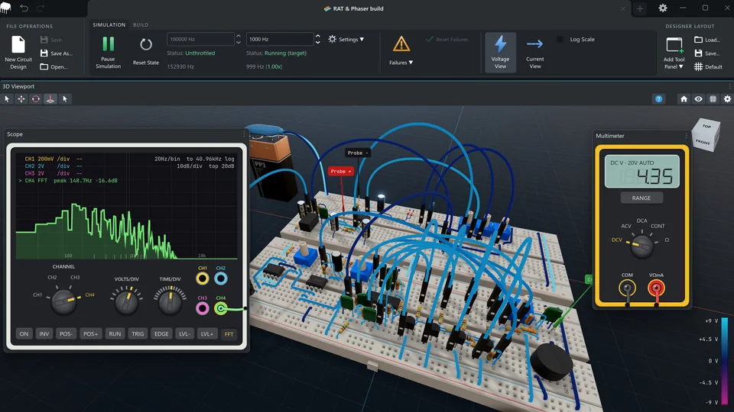Screen dimensions: 734x412
Task: Click the blue CH2 scope input jack
Action: point(221,279)
